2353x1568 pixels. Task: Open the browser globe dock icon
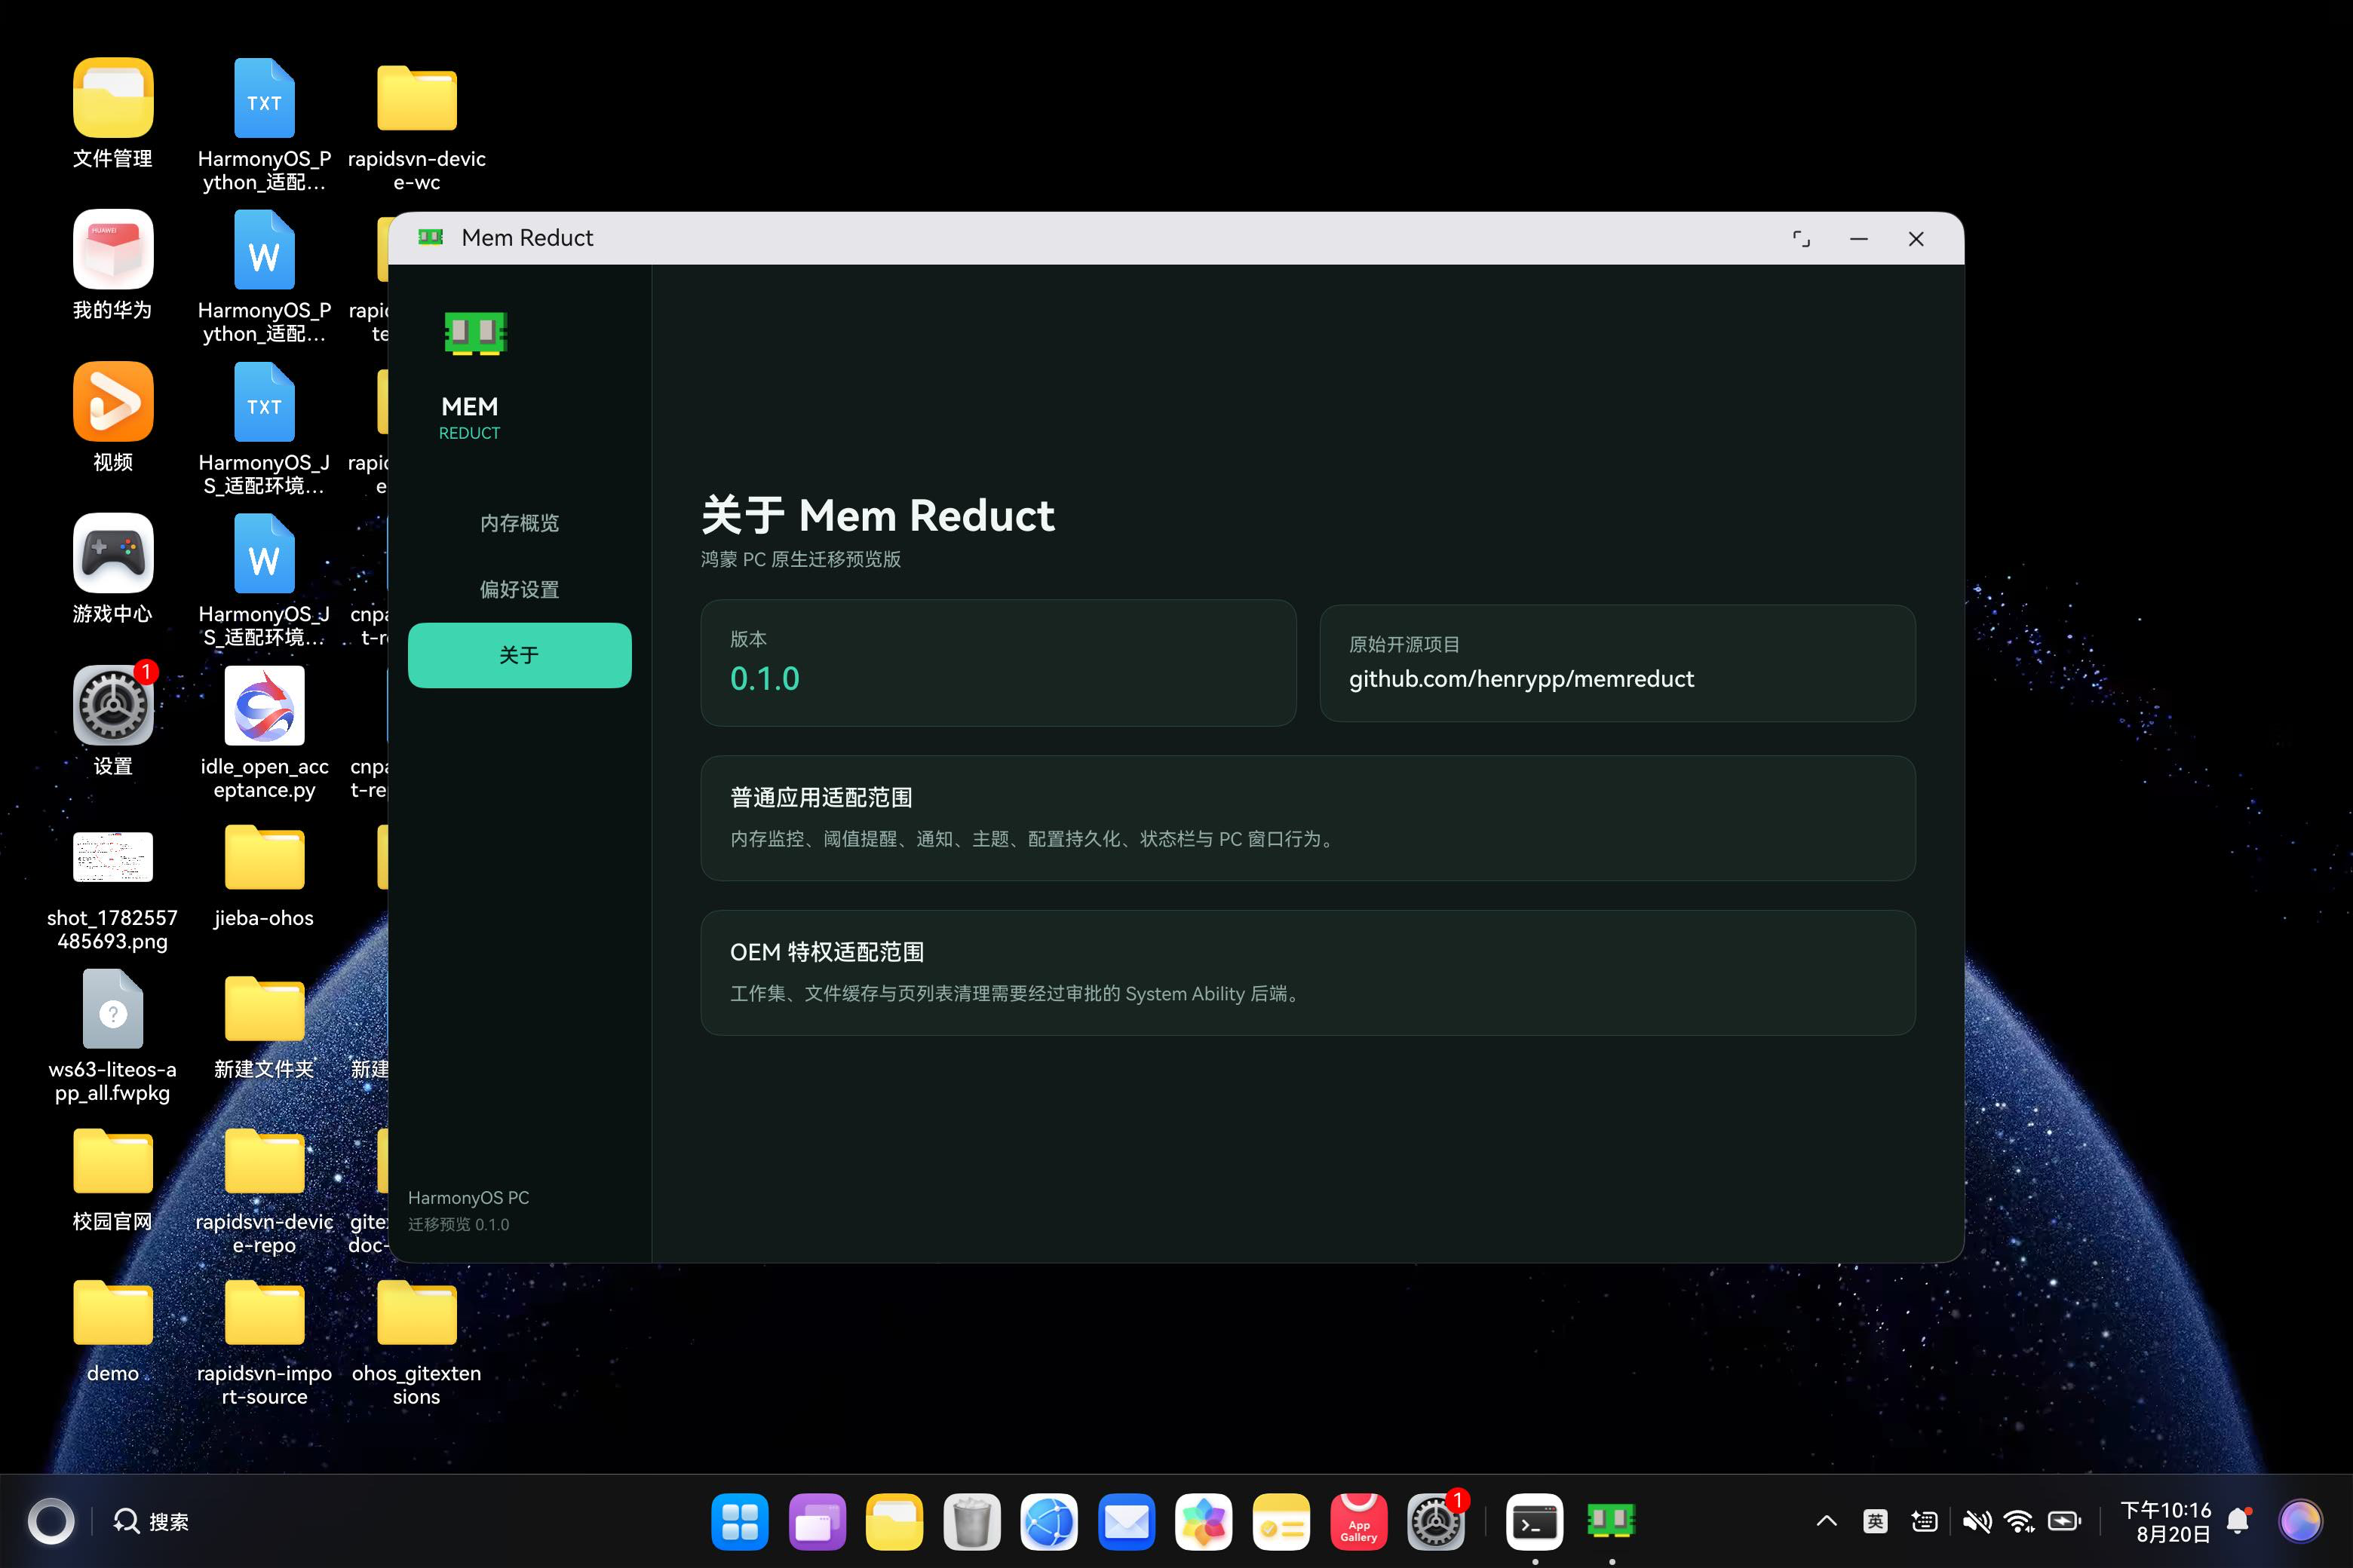(1048, 1522)
